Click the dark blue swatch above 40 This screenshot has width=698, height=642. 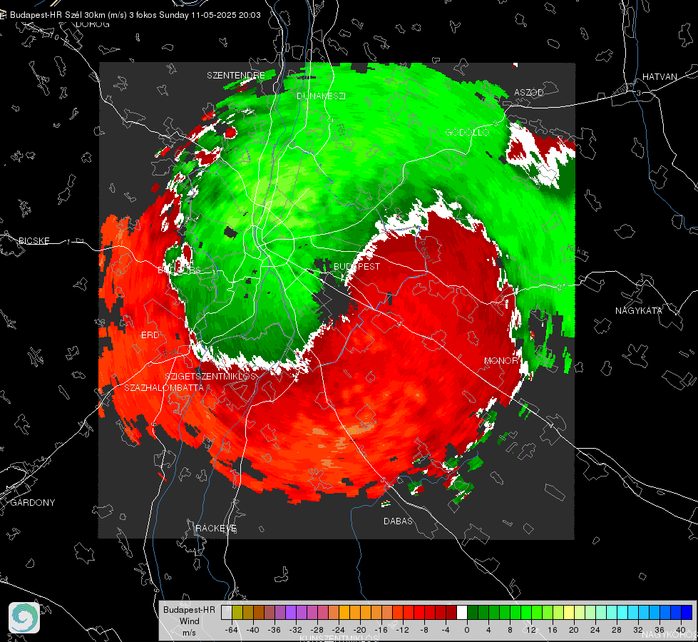point(687,612)
